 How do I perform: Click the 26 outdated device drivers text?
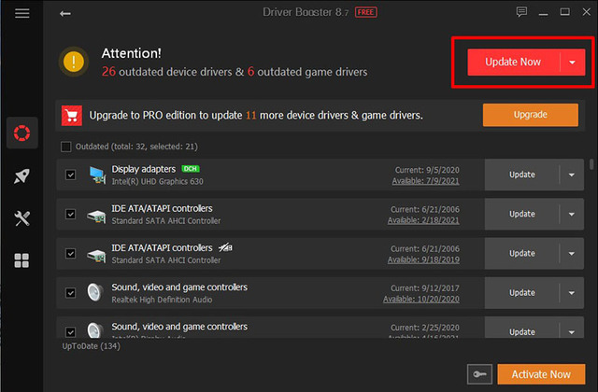[x=166, y=72]
